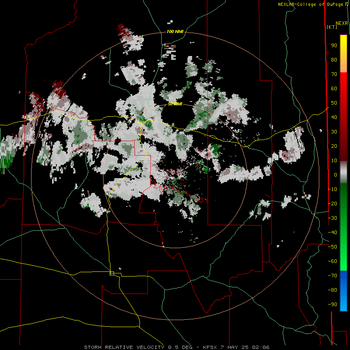This screenshot has width=350, height=350.
Task: Click the "KFSX 7 MAY 25 02:06" timestamp
Action: coord(236,347)
